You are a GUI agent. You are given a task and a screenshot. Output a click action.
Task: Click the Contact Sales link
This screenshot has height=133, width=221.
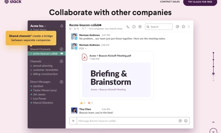170,2
